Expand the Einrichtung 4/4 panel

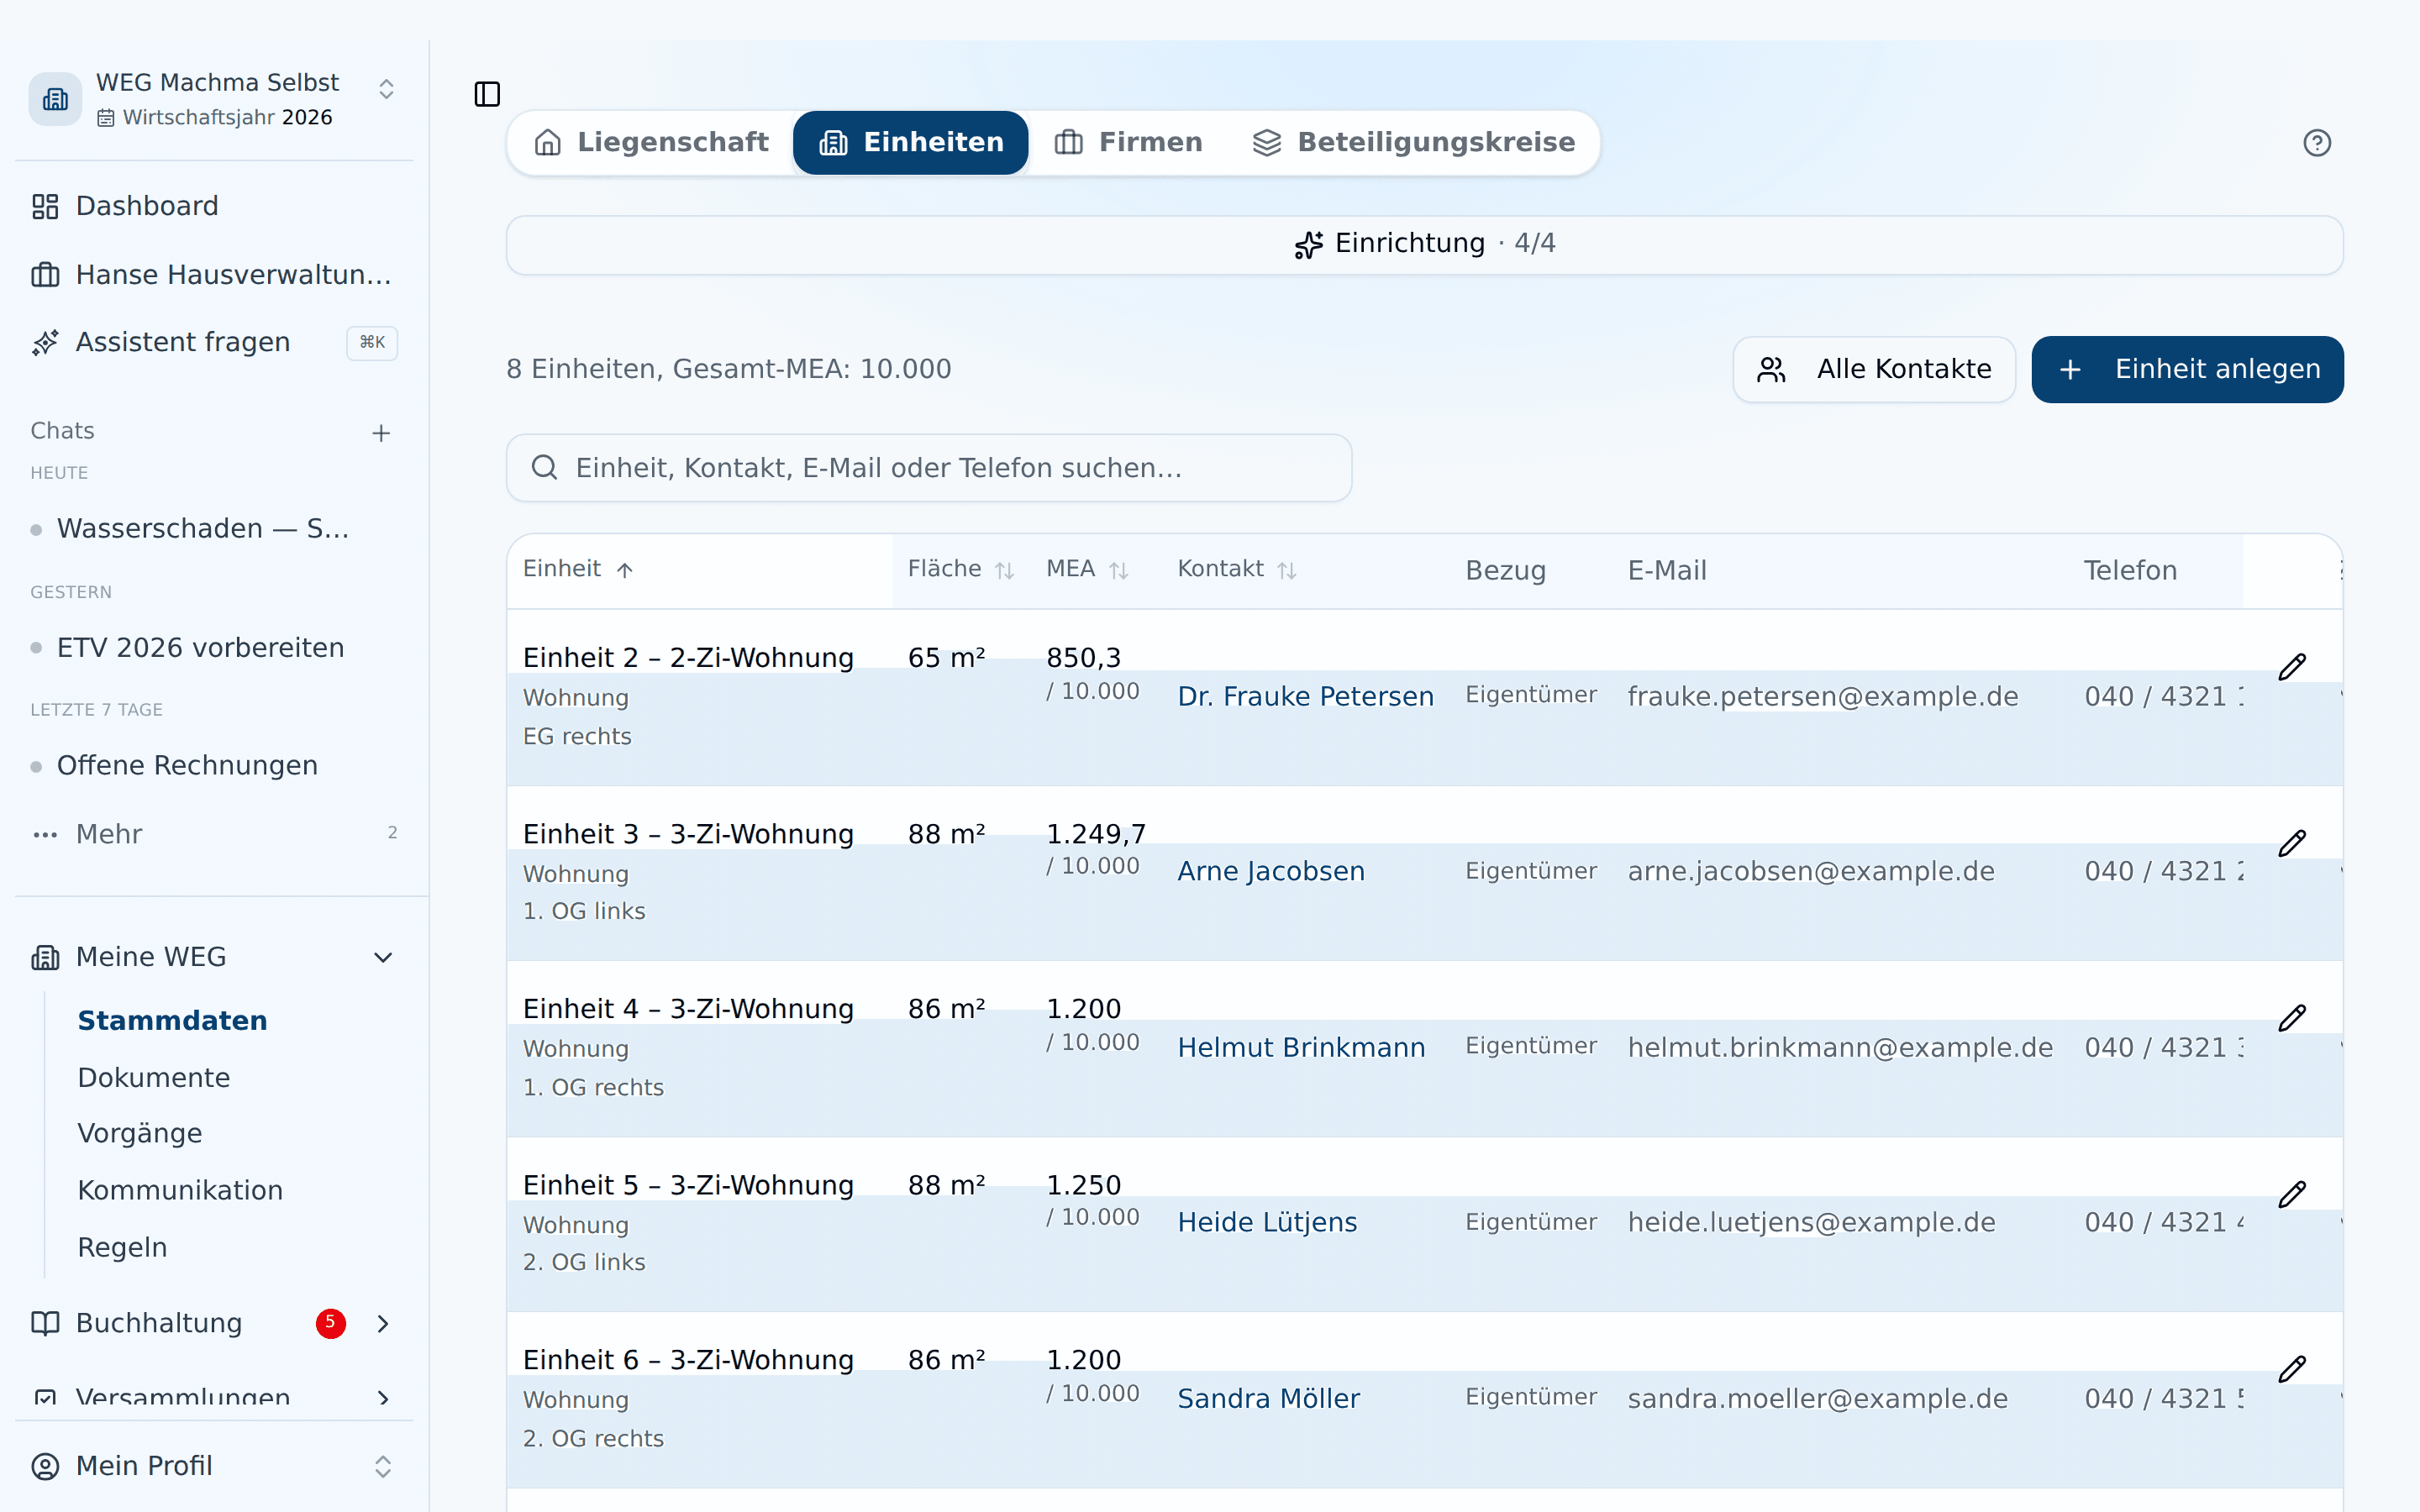[1424, 244]
